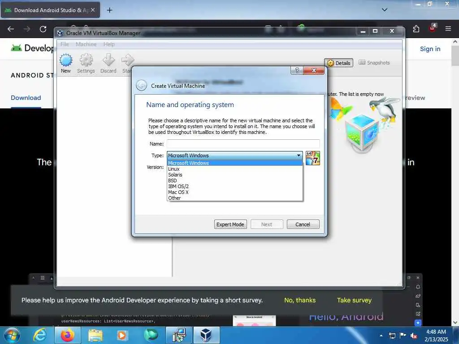This screenshot has height=344, width=459.
Task: Click the browser page vertical scrollbar
Action: coord(455,56)
